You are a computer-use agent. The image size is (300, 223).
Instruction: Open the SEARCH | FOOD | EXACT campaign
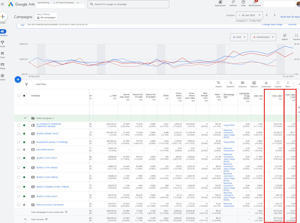point(47,197)
